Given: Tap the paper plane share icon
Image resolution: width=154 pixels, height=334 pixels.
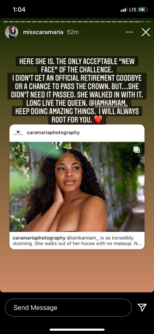Looking at the screenshot, I should pos(142,307).
